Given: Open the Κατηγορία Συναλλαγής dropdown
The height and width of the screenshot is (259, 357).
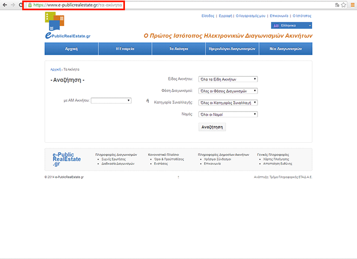Looking at the screenshot, I should (x=228, y=102).
